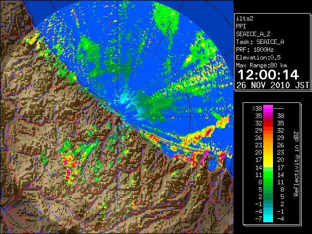The width and height of the screenshot is (312, 234).
Task: Click the 'ilts2' radar name text
Action: pos(245,19)
